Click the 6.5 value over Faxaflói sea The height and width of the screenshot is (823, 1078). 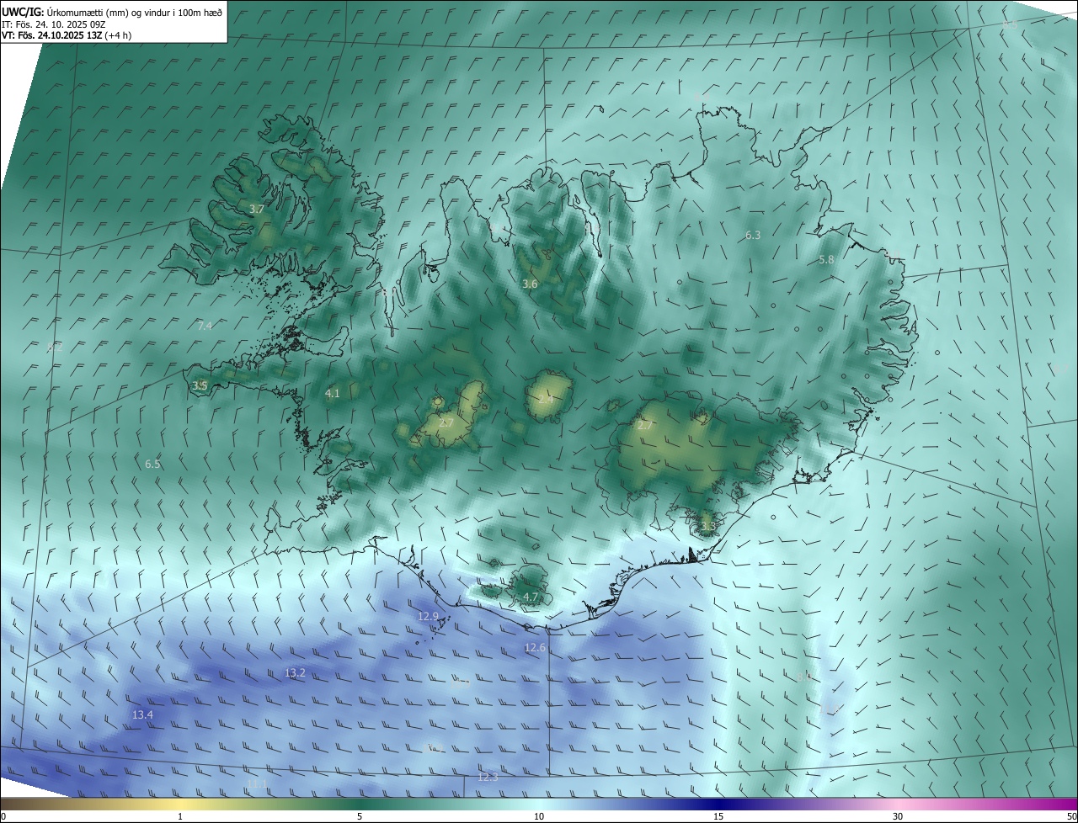pyautogui.click(x=152, y=464)
